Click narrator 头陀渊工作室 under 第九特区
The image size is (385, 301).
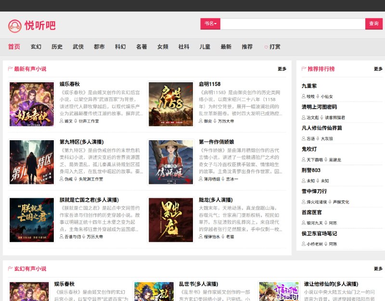click(91, 179)
